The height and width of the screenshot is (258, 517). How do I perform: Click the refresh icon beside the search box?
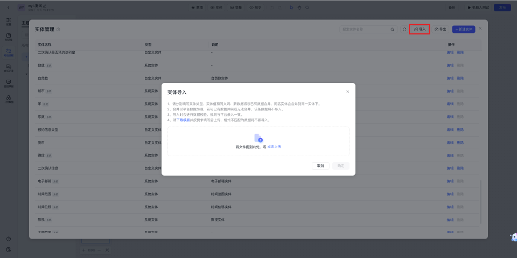(404, 29)
